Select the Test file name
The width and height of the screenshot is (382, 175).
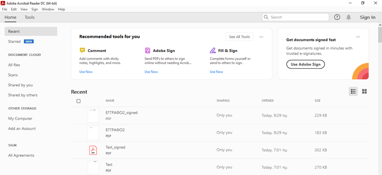point(109,165)
